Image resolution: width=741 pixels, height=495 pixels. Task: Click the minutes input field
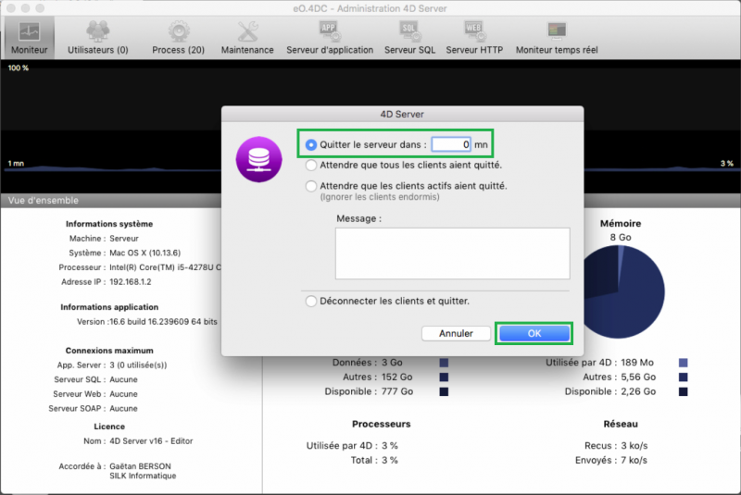[451, 144]
